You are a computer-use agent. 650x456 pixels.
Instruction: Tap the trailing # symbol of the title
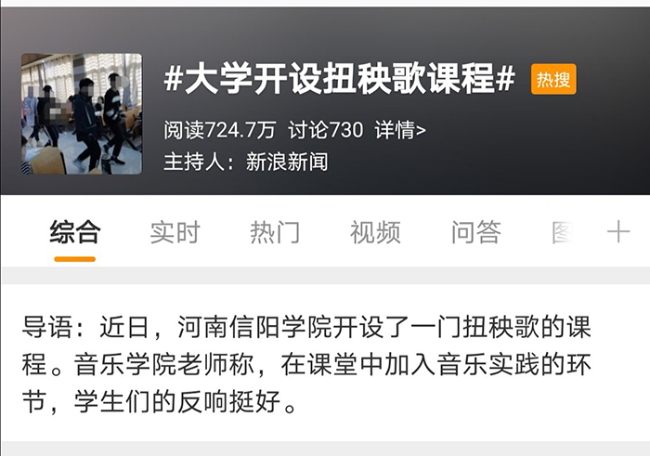(505, 78)
